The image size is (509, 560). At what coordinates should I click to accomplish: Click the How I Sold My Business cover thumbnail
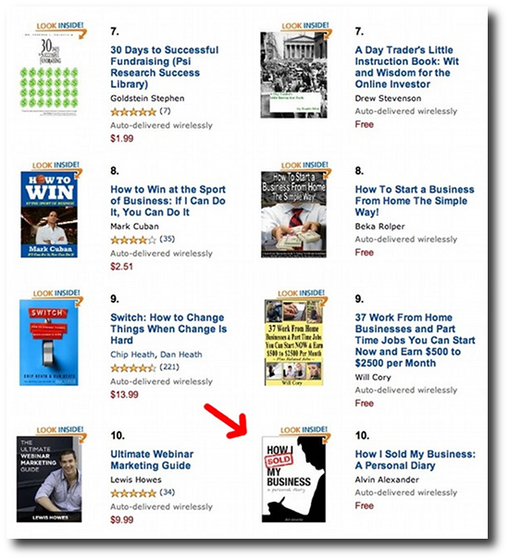tap(293, 479)
